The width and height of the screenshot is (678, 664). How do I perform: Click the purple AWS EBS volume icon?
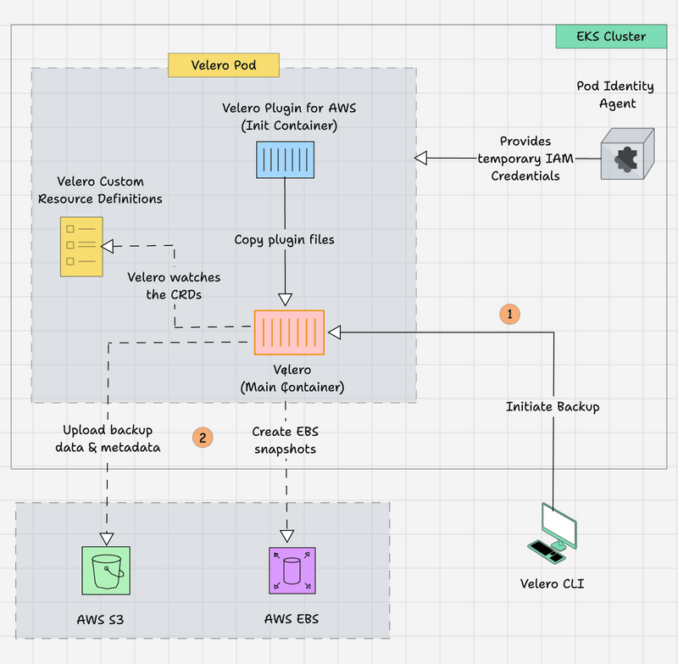(292, 570)
